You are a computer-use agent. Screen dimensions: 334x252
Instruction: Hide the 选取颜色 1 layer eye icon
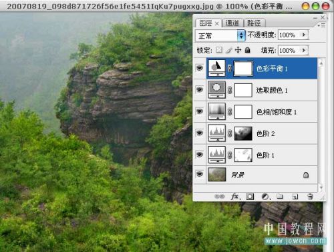coord(200,89)
